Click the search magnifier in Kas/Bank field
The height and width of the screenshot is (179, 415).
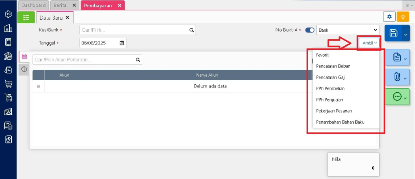pos(192,30)
